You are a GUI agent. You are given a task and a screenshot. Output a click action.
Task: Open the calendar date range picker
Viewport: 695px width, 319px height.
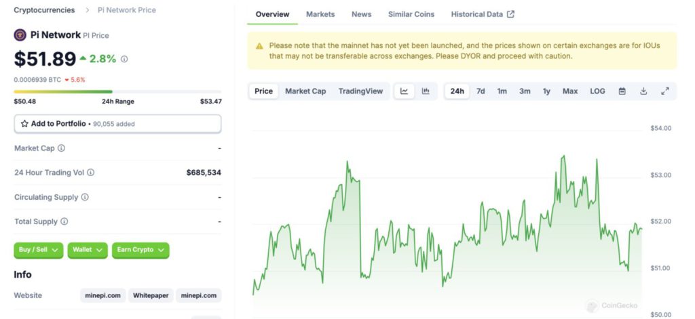click(x=622, y=91)
